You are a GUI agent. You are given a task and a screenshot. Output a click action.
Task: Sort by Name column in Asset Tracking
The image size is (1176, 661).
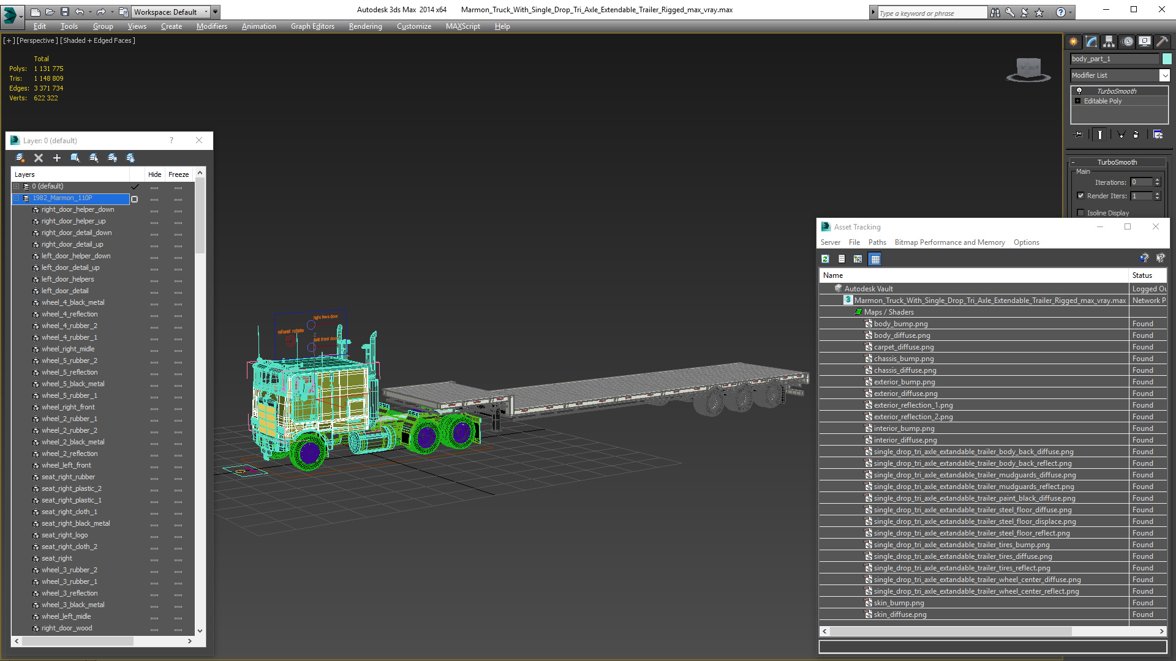974,275
